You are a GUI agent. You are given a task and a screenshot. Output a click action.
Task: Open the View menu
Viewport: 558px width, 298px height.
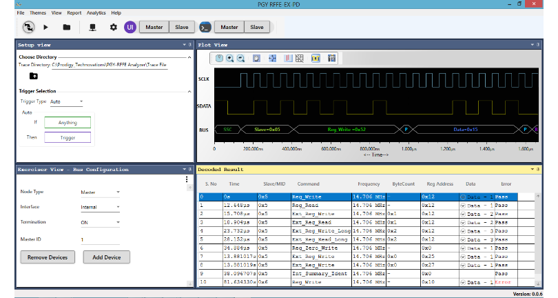coord(56,13)
